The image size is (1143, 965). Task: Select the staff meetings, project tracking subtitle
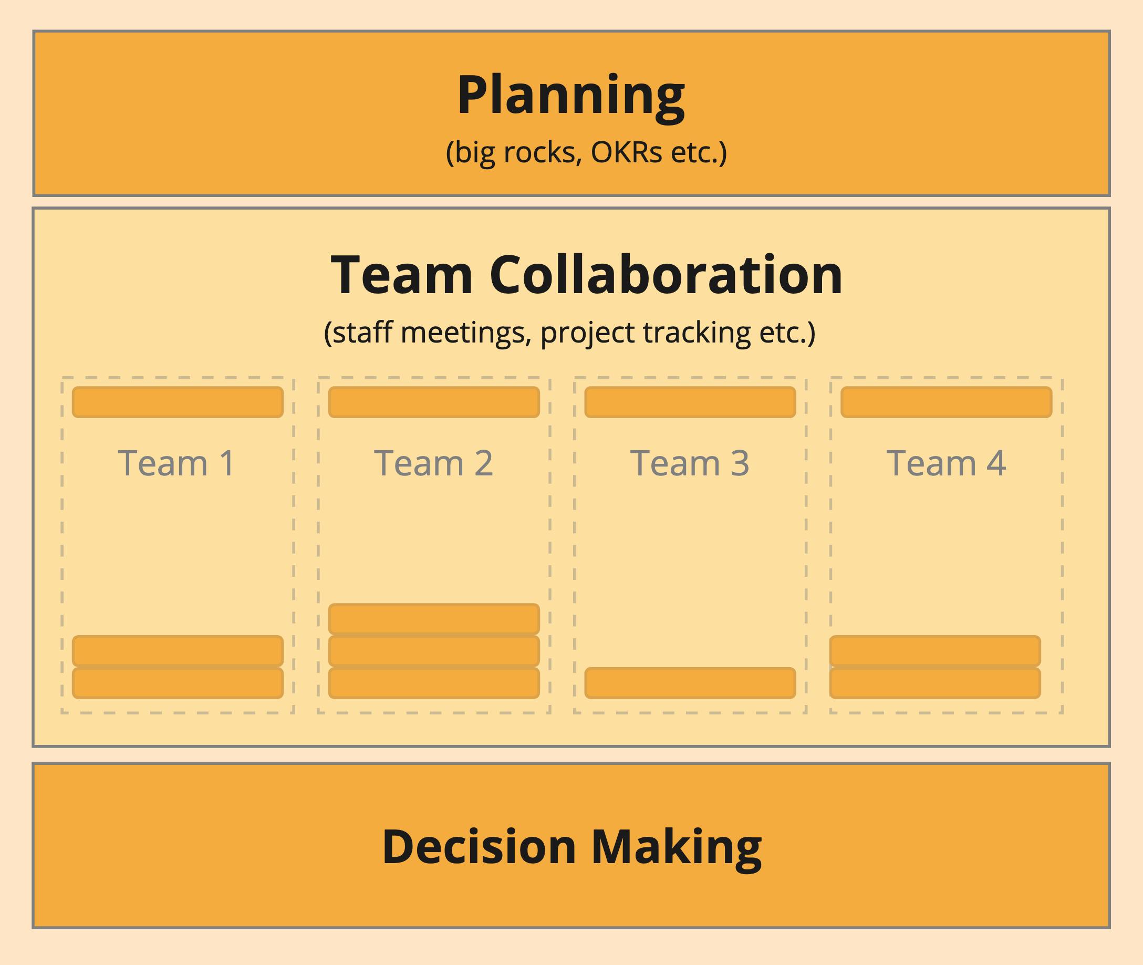tap(570, 333)
